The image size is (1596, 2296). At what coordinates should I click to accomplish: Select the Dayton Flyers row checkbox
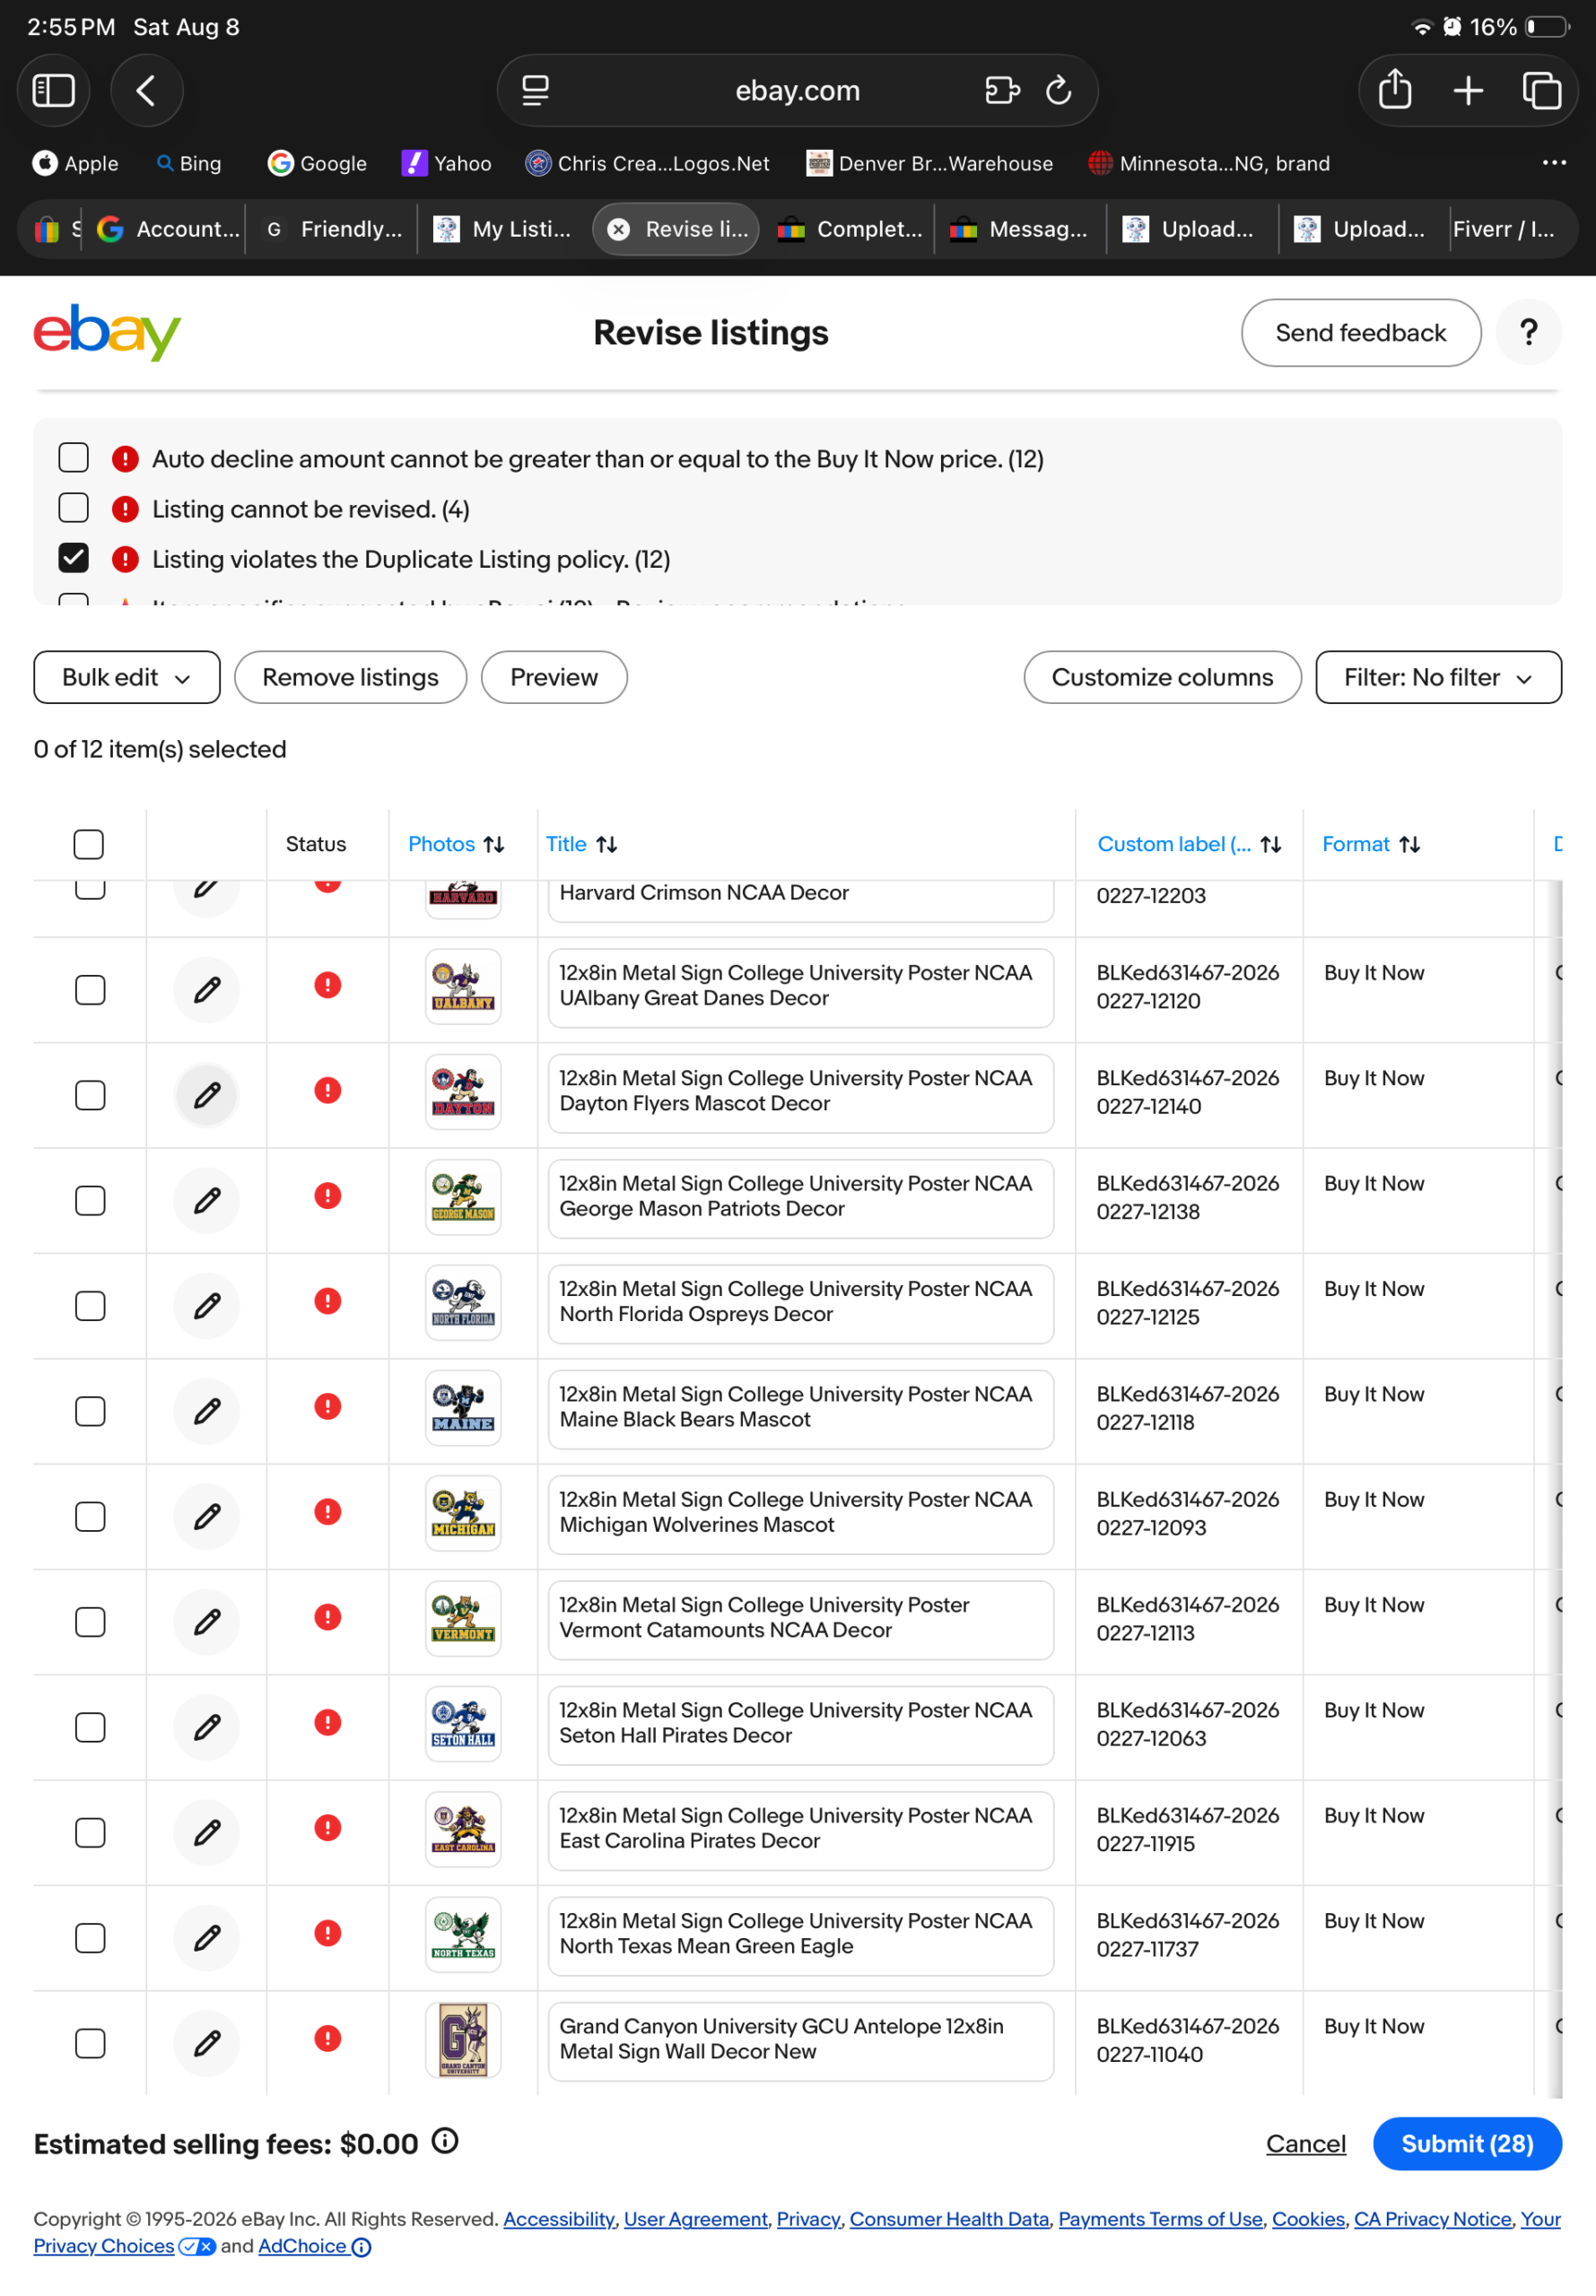pos(90,1095)
